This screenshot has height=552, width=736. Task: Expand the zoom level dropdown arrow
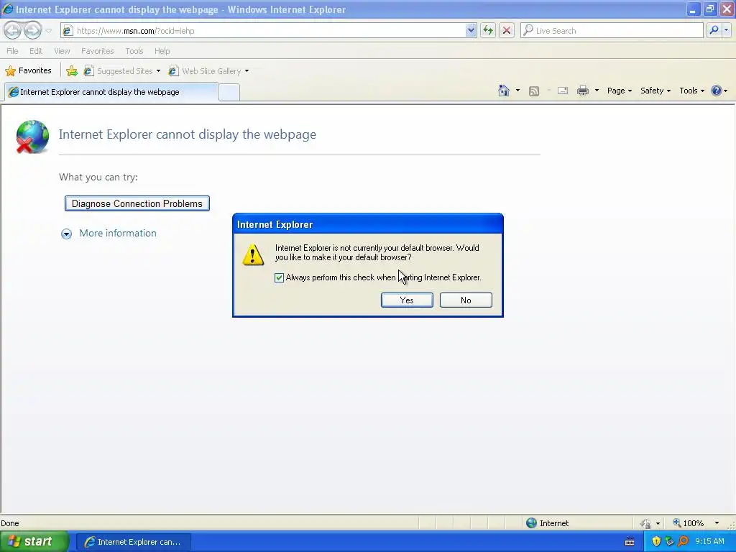pyautogui.click(x=717, y=523)
